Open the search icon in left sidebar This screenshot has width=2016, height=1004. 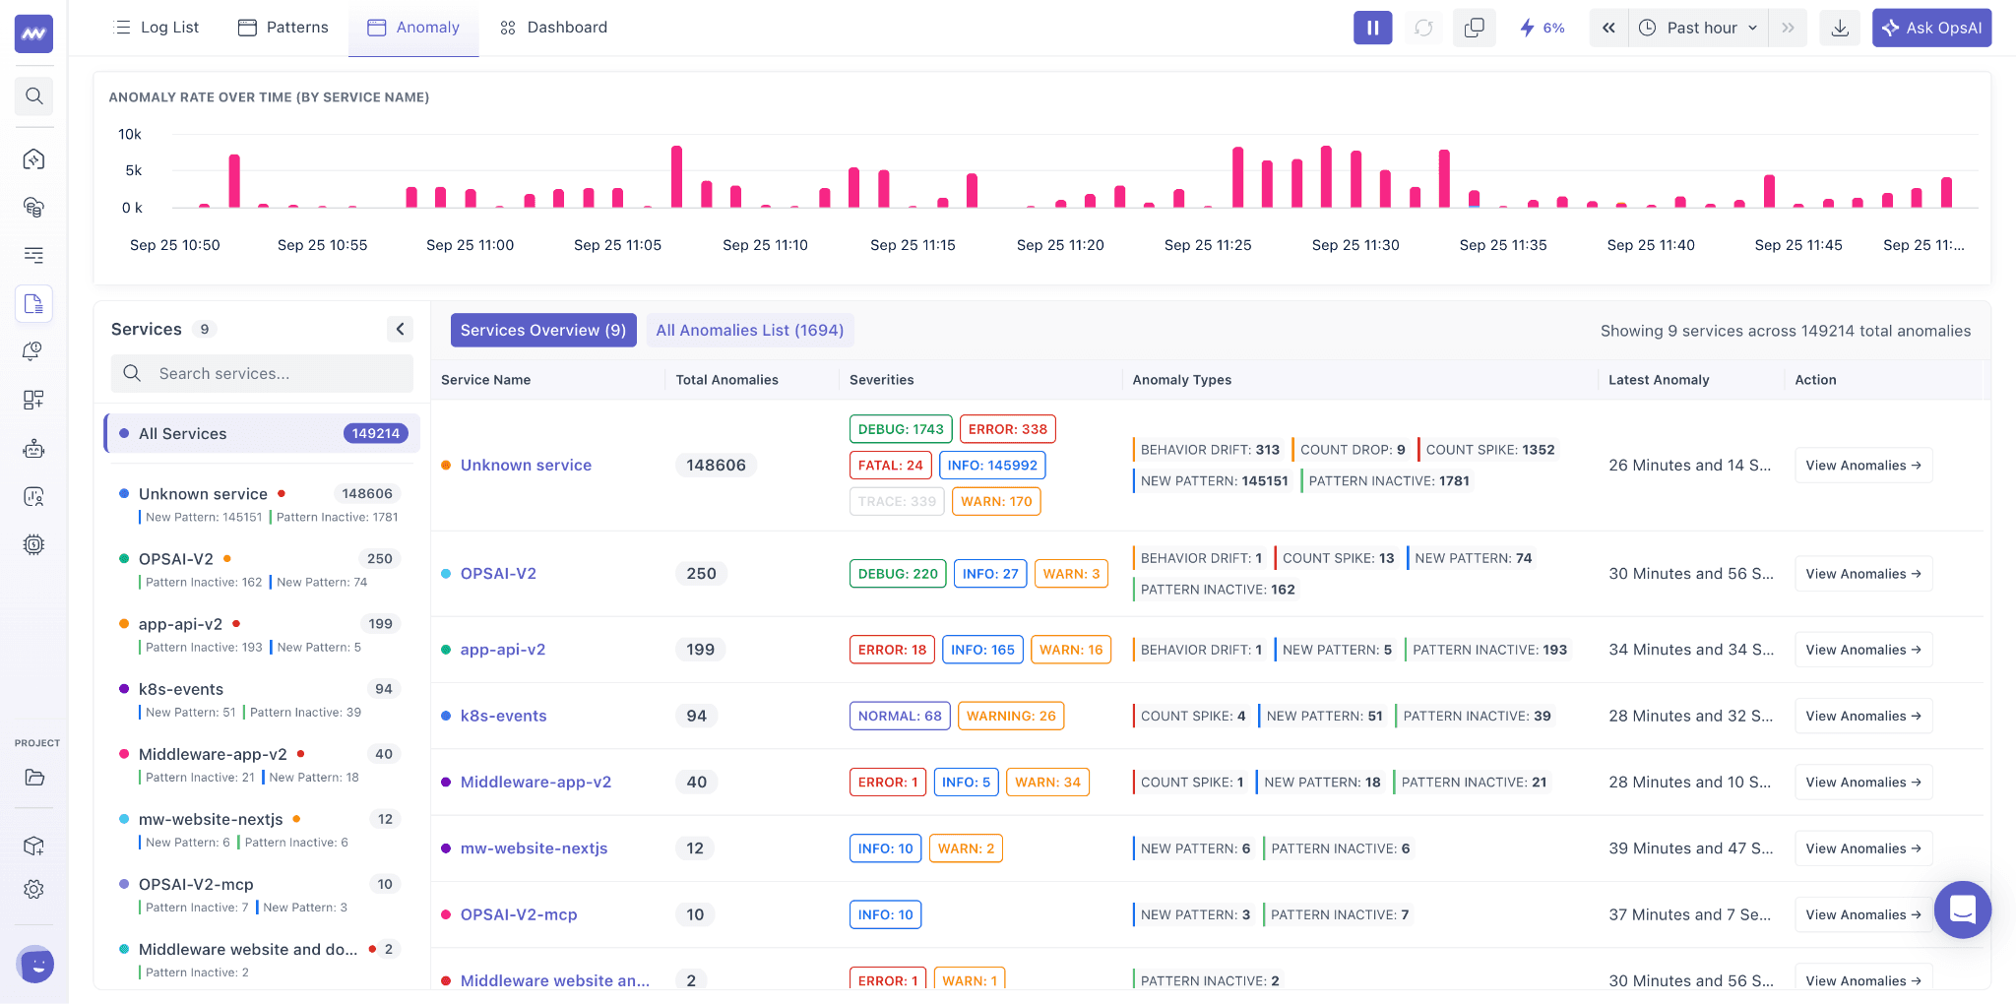coord(33,96)
